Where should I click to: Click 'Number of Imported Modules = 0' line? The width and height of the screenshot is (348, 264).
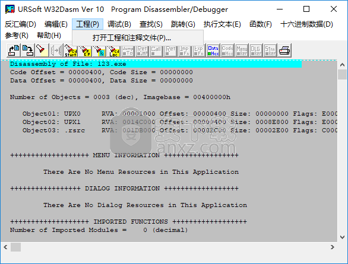[x=99, y=230]
